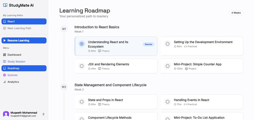The height and width of the screenshot is (120, 254).
Task: Expand the user account switcher chevrons
Action: [x=43, y=114]
